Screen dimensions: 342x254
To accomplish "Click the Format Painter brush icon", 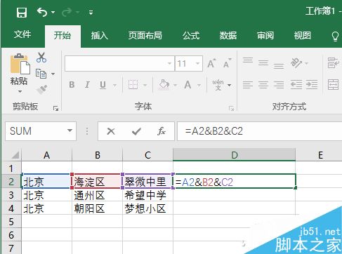I will click(x=41, y=90).
